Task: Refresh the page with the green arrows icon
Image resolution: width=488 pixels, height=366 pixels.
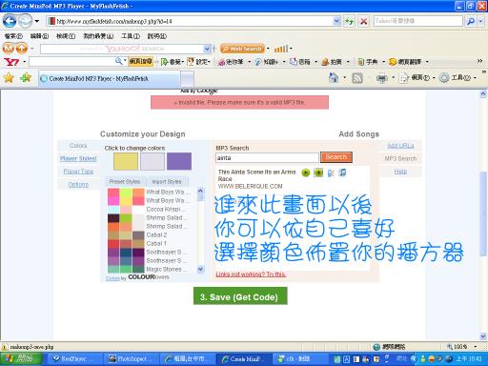Action: point(350,21)
